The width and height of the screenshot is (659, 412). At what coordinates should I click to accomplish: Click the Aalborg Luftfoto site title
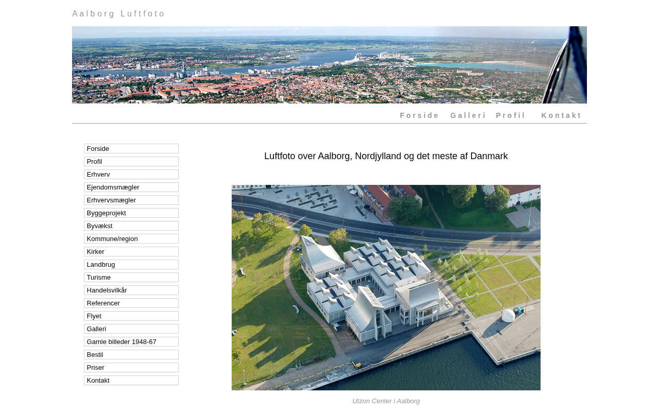(118, 14)
